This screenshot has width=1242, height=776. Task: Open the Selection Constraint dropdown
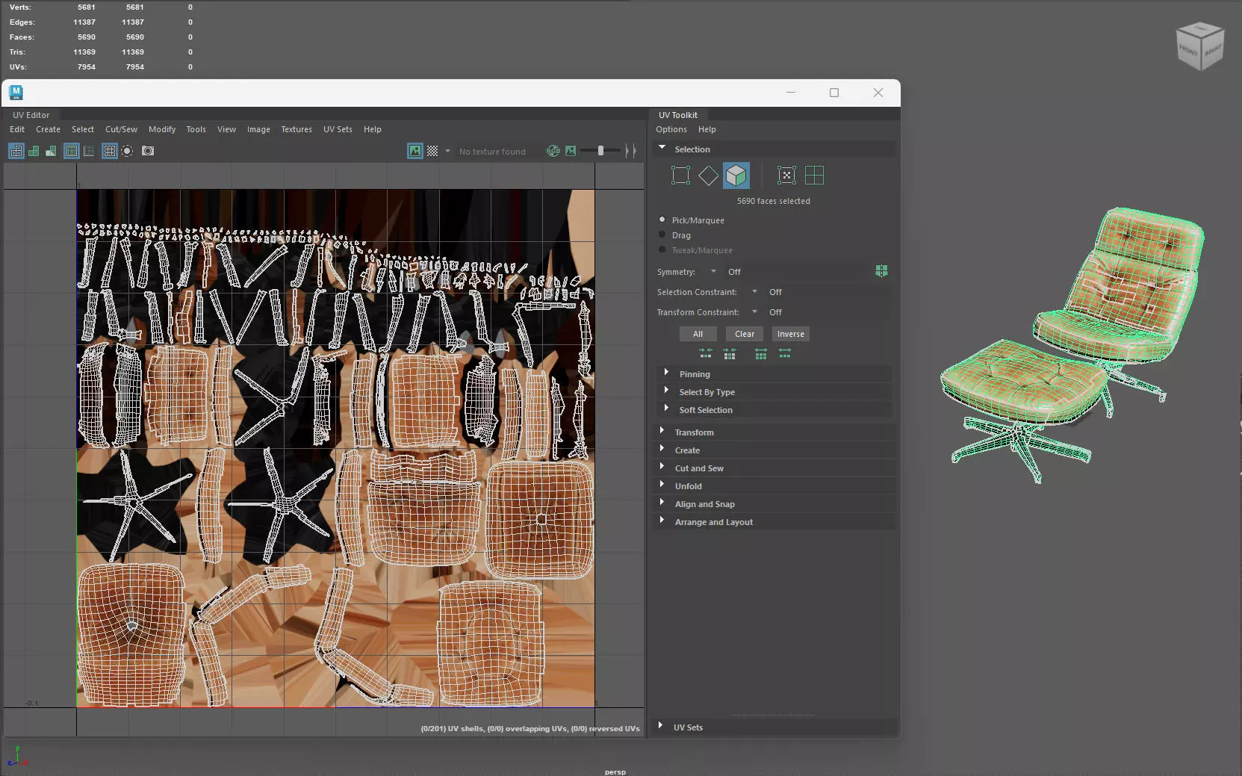[x=754, y=292]
